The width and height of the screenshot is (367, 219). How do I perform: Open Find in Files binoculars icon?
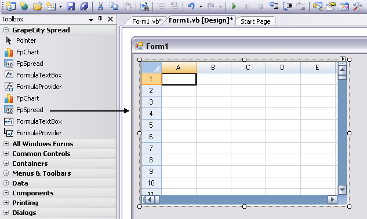click(x=144, y=6)
